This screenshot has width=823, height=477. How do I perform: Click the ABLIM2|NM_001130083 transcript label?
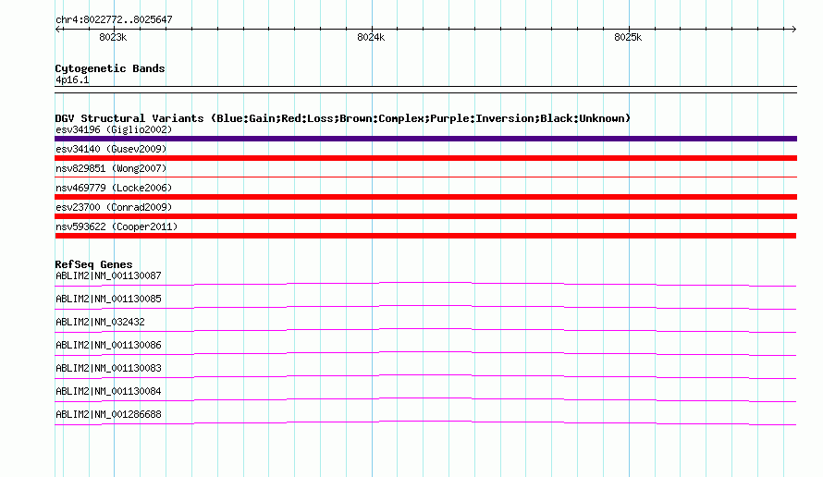pyautogui.click(x=108, y=368)
